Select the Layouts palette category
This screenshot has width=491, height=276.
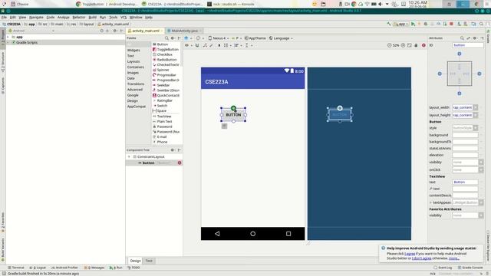(133, 61)
